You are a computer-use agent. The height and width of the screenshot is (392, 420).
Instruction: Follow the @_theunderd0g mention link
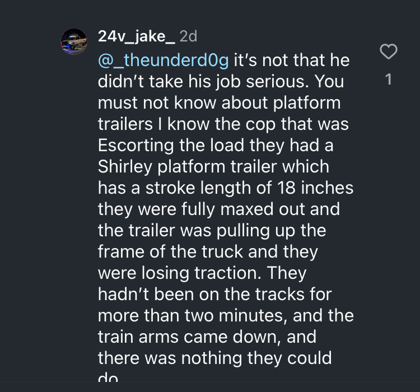click(164, 60)
